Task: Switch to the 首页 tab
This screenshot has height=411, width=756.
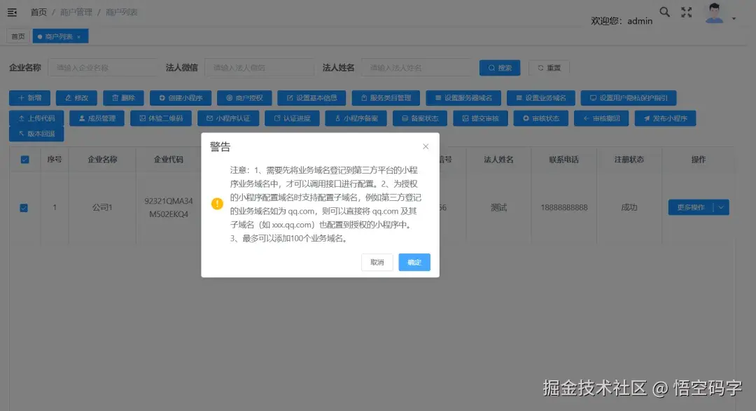Action: pos(17,36)
